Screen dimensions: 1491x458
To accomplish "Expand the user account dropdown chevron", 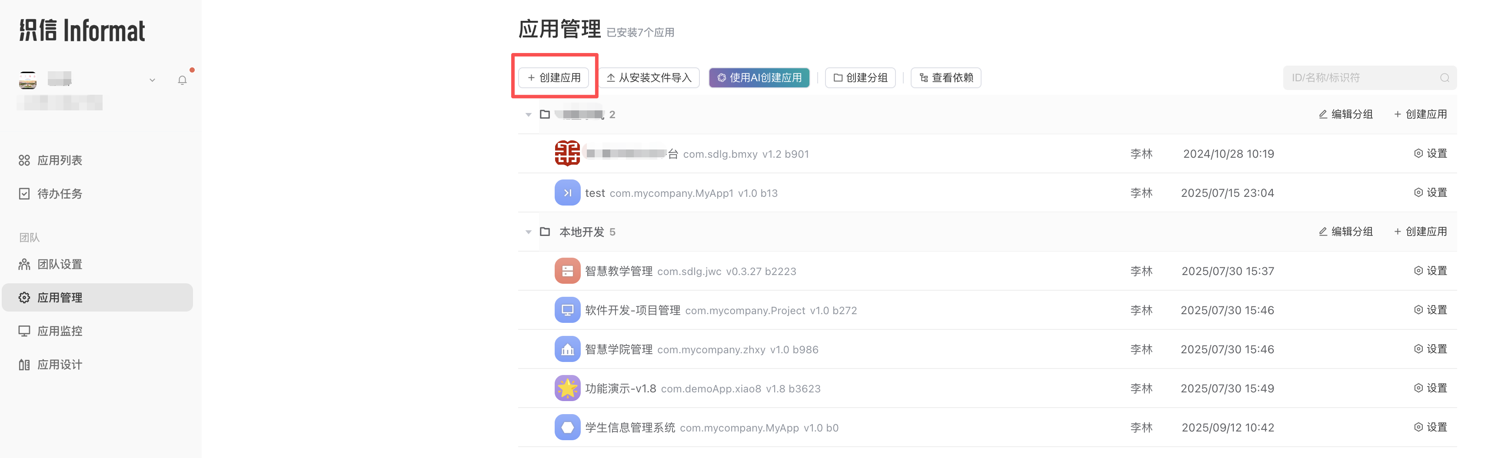I will [x=152, y=80].
